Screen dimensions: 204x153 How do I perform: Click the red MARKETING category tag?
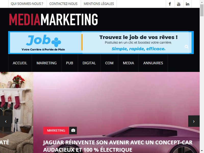56,130
